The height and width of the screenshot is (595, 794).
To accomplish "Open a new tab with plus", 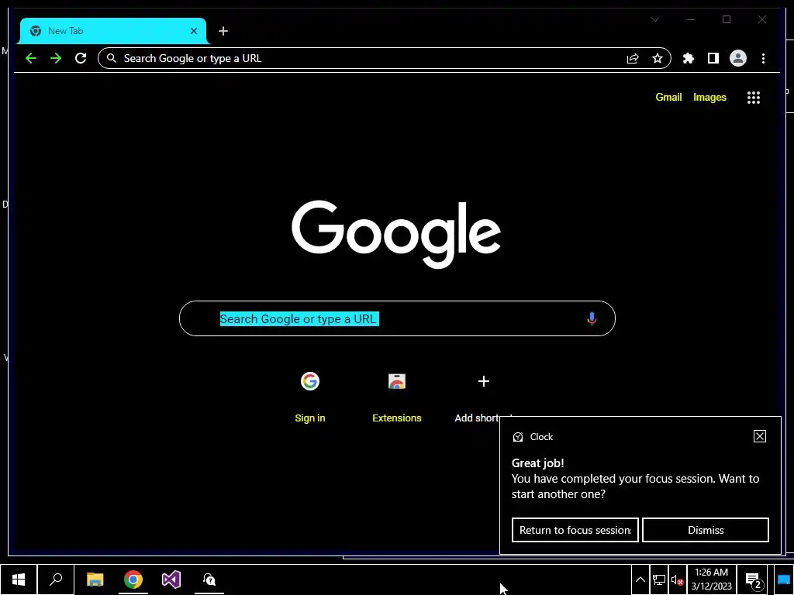I will [223, 31].
